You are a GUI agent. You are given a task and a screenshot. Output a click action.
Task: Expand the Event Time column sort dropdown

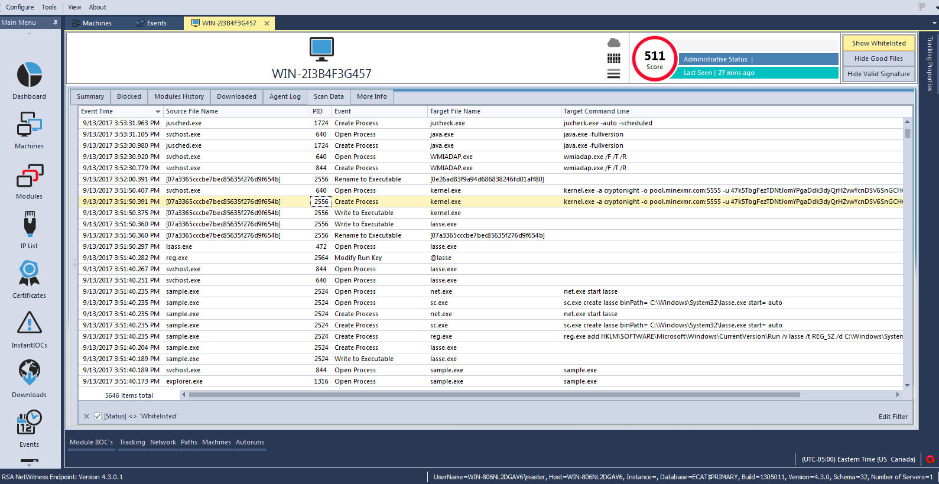point(158,112)
